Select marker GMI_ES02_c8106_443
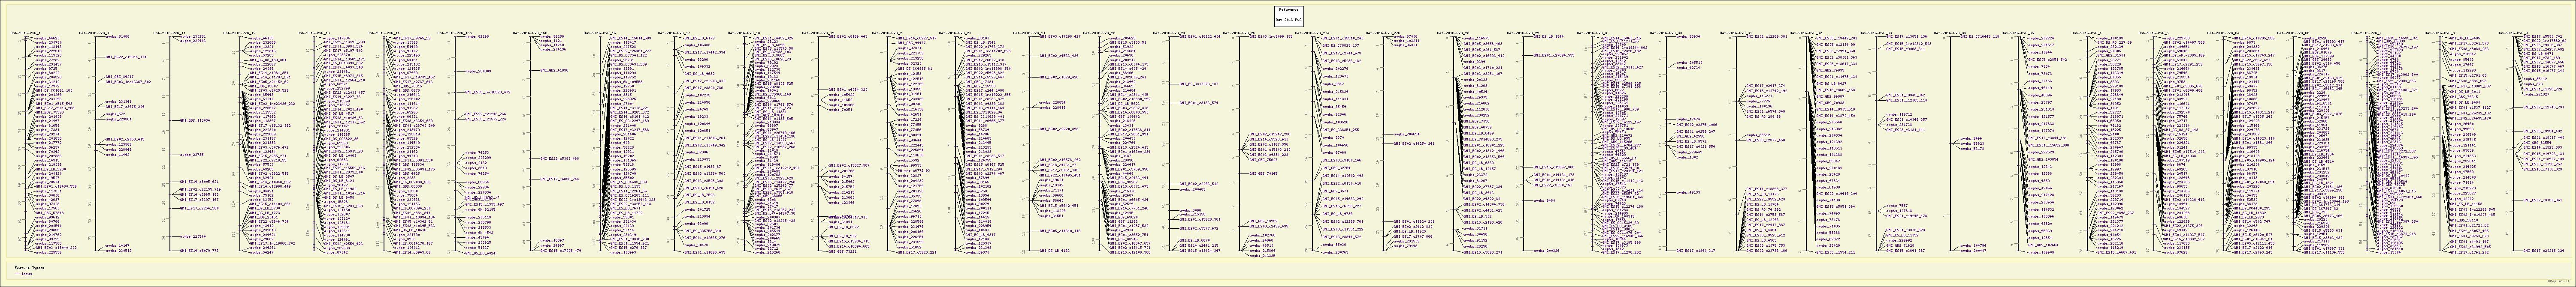 pyautogui.click(x=847, y=35)
